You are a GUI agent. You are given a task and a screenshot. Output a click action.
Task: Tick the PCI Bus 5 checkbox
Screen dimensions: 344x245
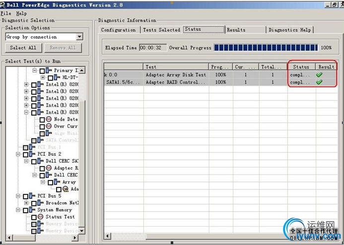click(x=25, y=196)
